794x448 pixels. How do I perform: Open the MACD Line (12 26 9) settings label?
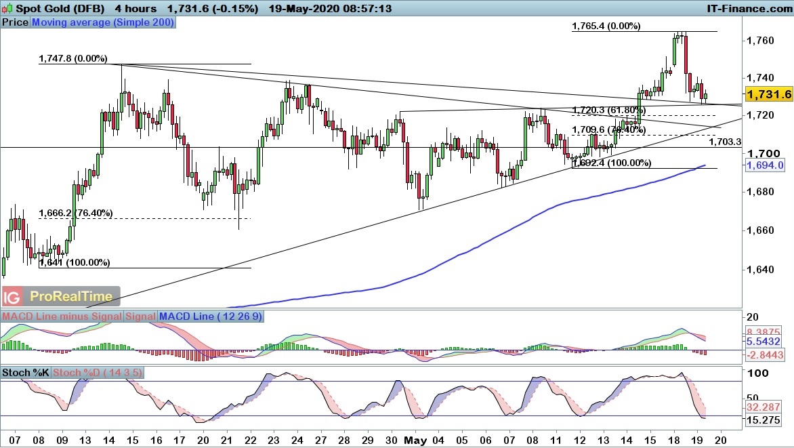pyautogui.click(x=211, y=317)
